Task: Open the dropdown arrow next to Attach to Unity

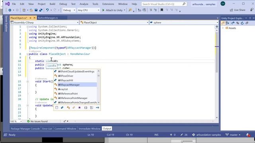Action: coord(125,10)
